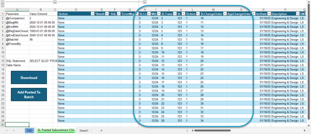The width and height of the screenshot is (311, 134).
Task: Add a new sheet with plus icon
Action: point(101,130)
